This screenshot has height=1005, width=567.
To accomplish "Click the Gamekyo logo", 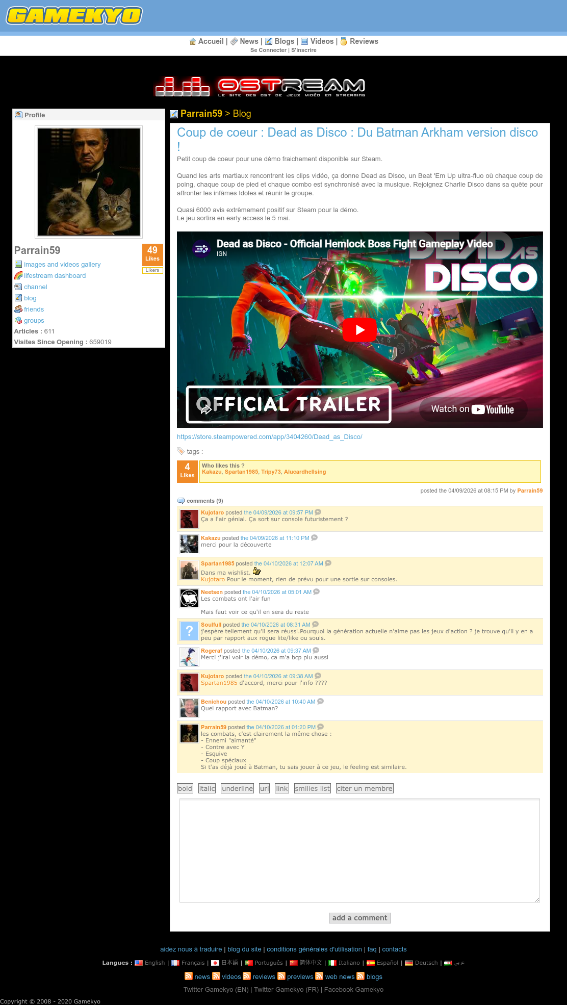I will 74,15.
